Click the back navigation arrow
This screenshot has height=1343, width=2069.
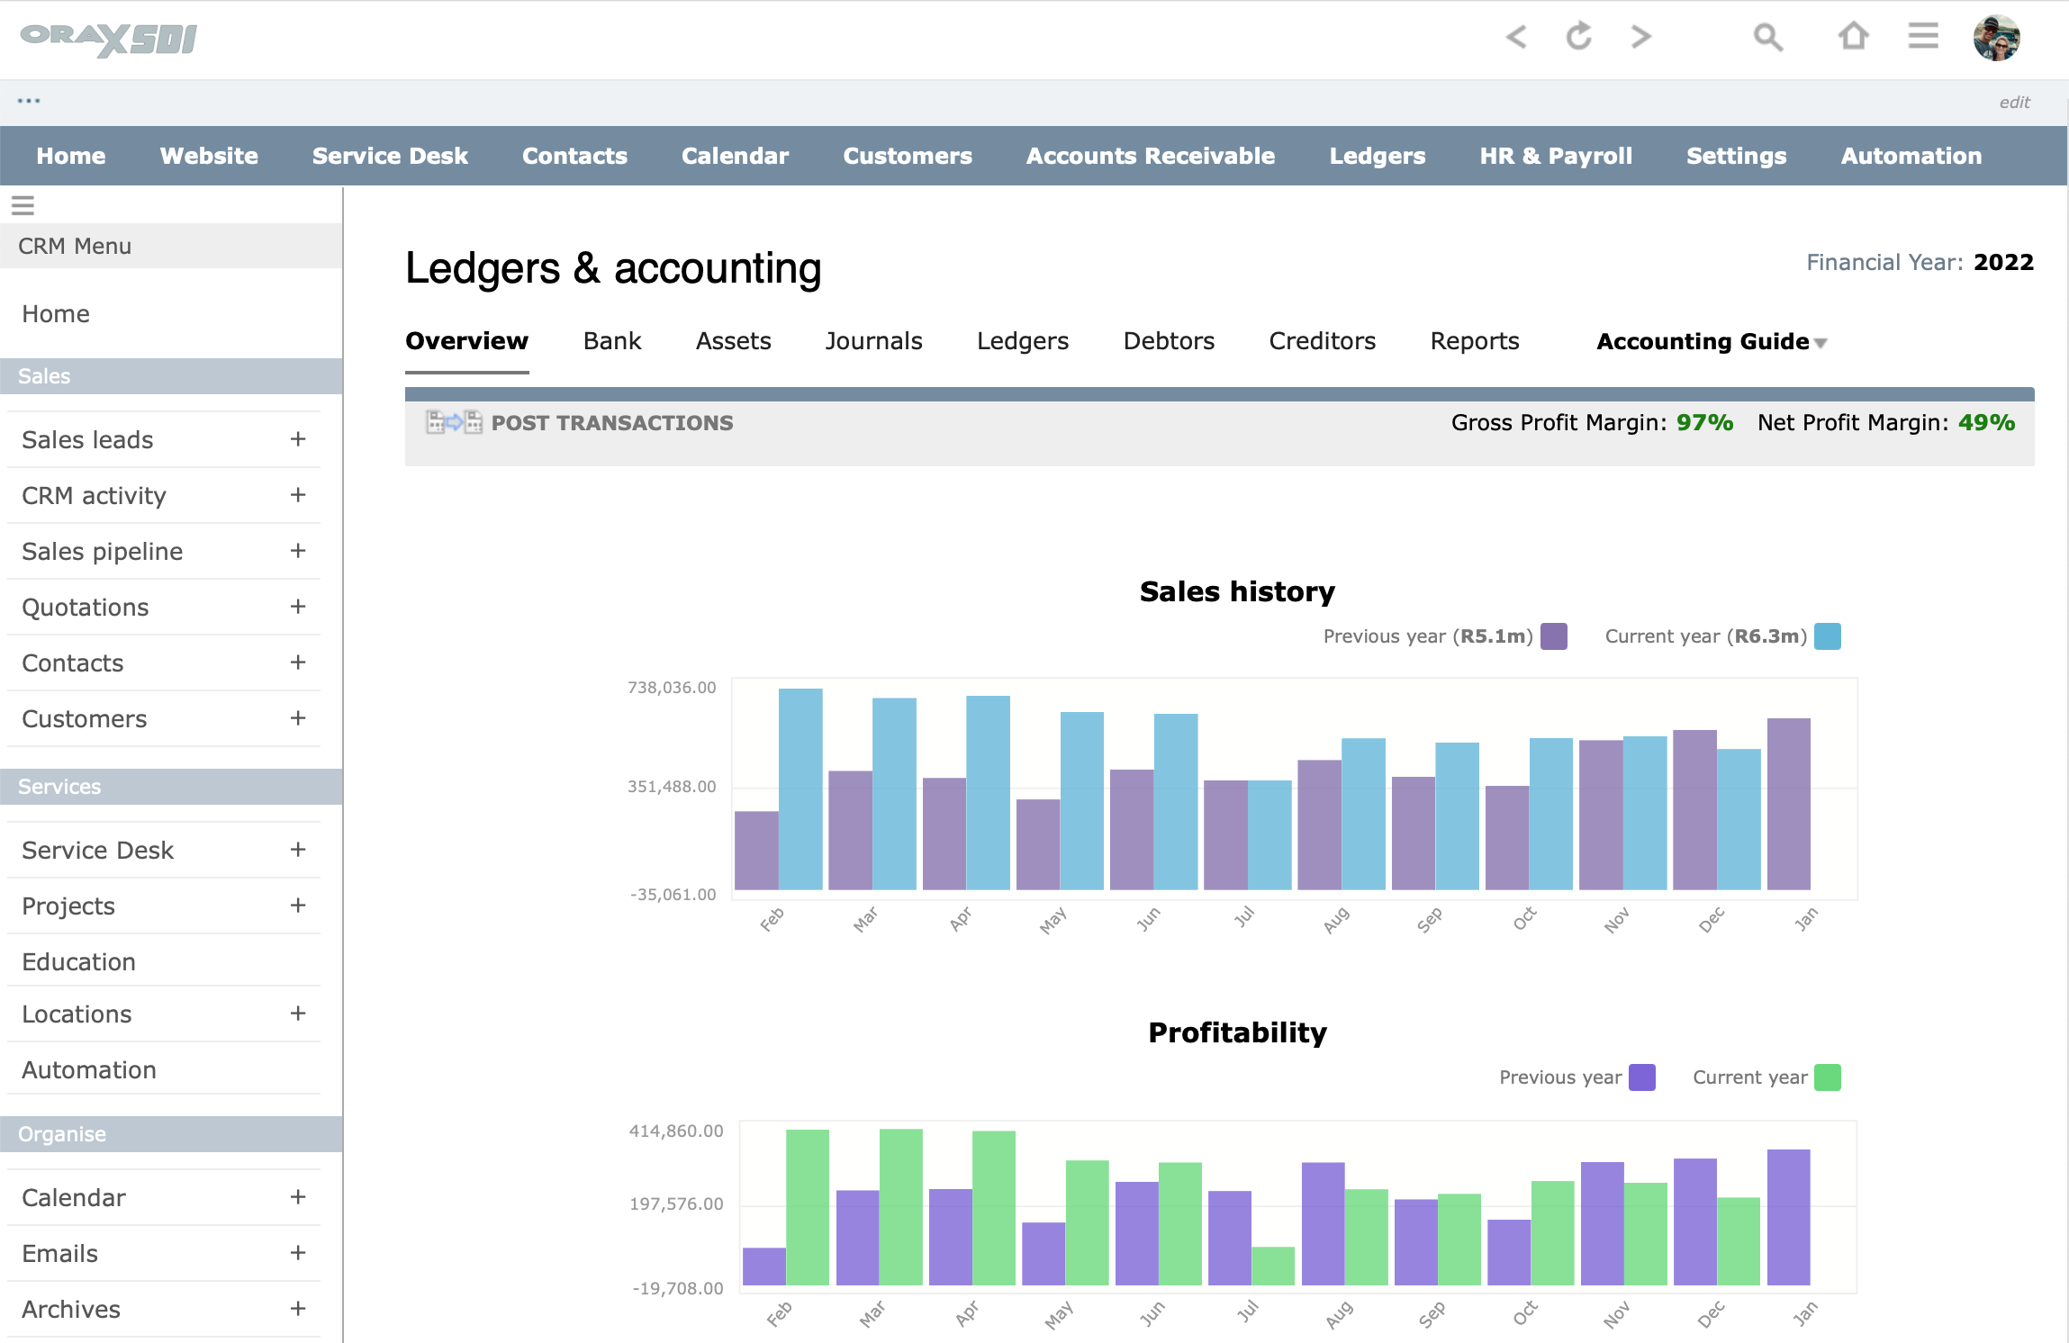pos(1517,37)
